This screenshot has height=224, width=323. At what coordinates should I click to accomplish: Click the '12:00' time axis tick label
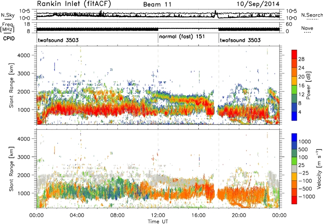pyautogui.click(x=158, y=216)
